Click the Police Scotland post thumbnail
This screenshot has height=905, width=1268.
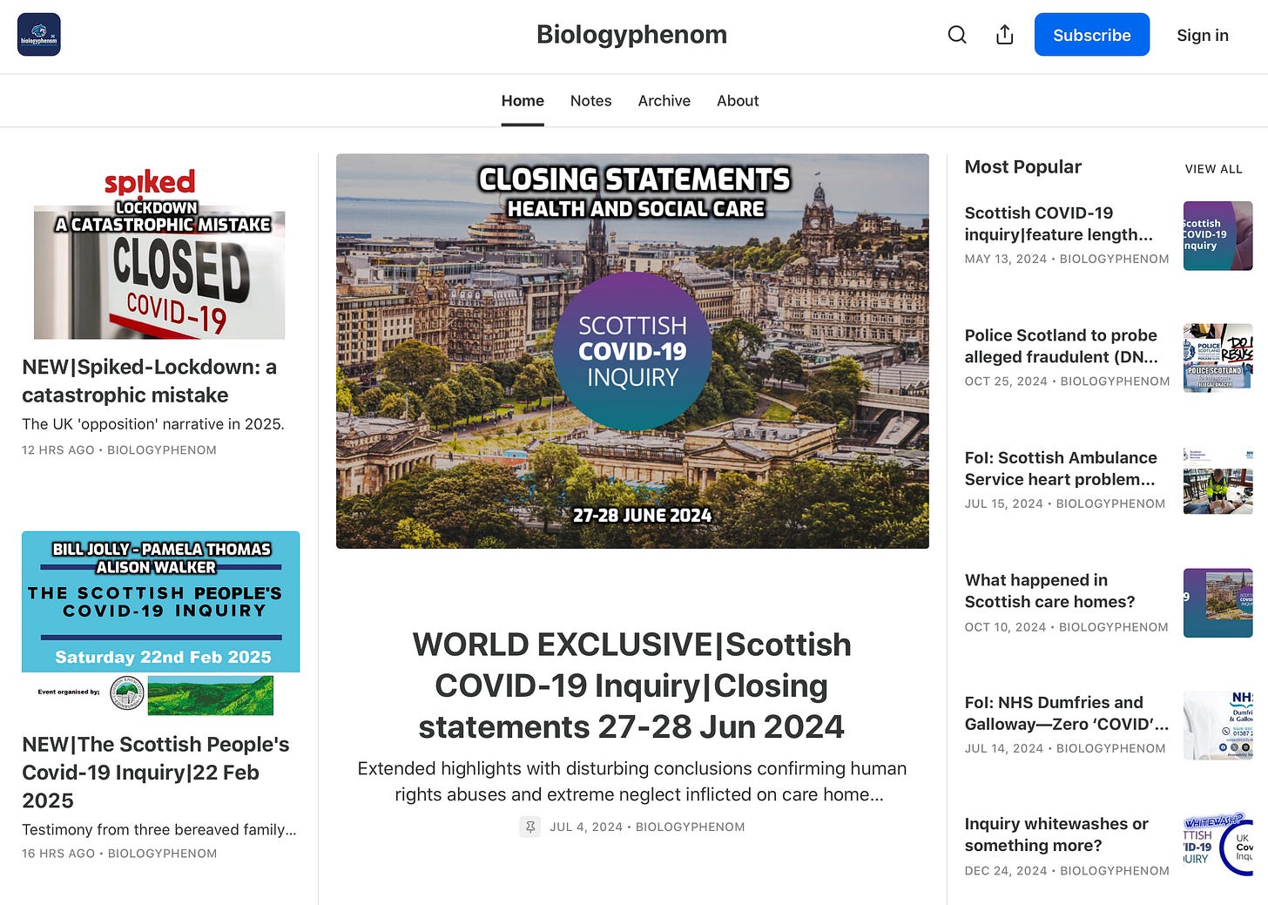coord(1218,358)
